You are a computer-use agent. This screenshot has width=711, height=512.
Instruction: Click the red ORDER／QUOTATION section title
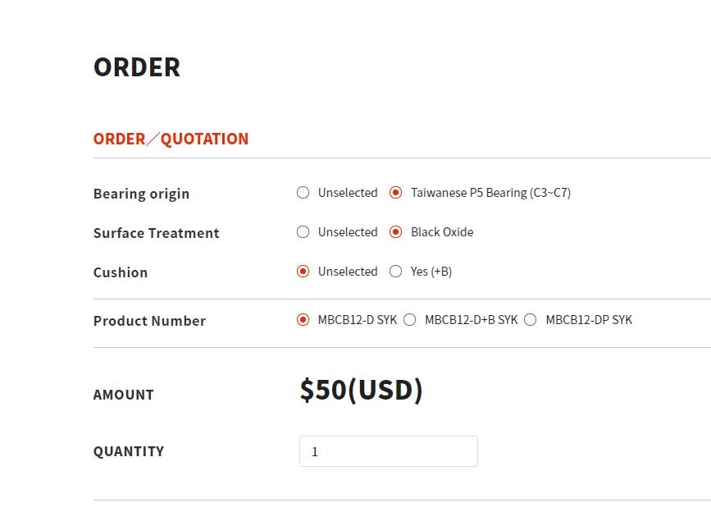click(171, 139)
